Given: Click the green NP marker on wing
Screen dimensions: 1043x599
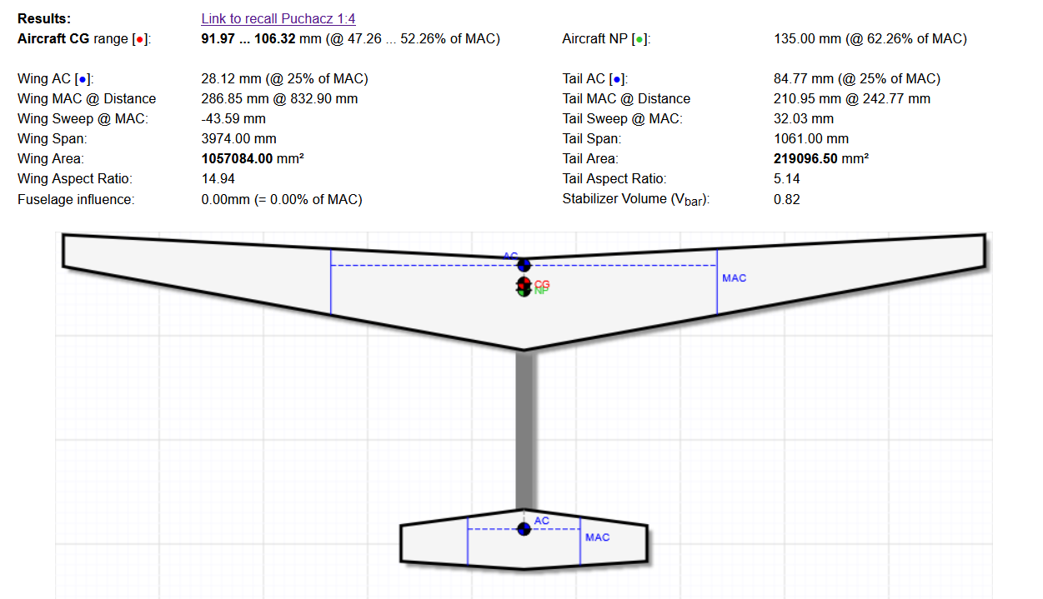Looking at the screenshot, I should click(x=523, y=292).
